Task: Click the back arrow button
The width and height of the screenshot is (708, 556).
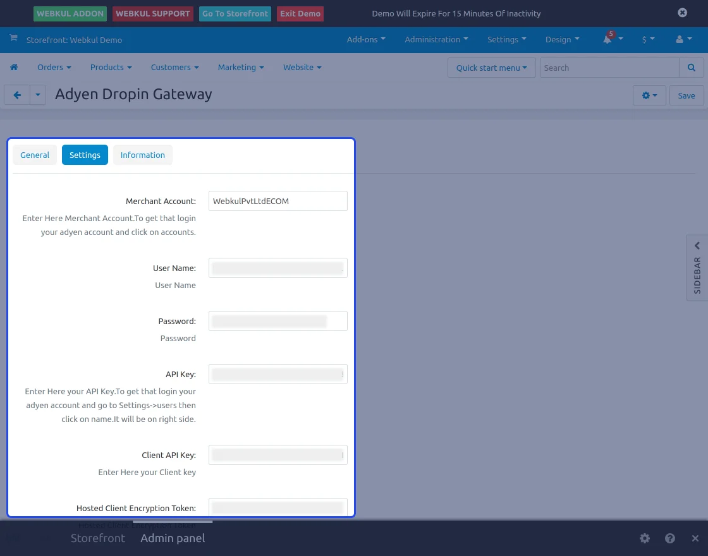Action: coord(17,95)
